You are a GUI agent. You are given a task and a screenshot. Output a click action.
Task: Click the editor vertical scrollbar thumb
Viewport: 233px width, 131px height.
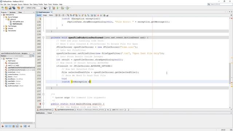click(230, 73)
